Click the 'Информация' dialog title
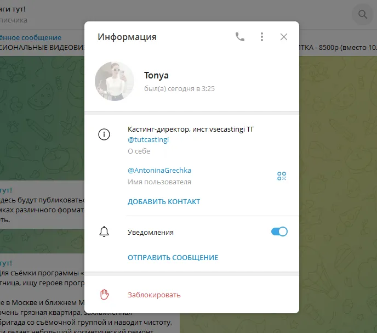Viewport: 377px width, 333px height. tap(127, 37)
